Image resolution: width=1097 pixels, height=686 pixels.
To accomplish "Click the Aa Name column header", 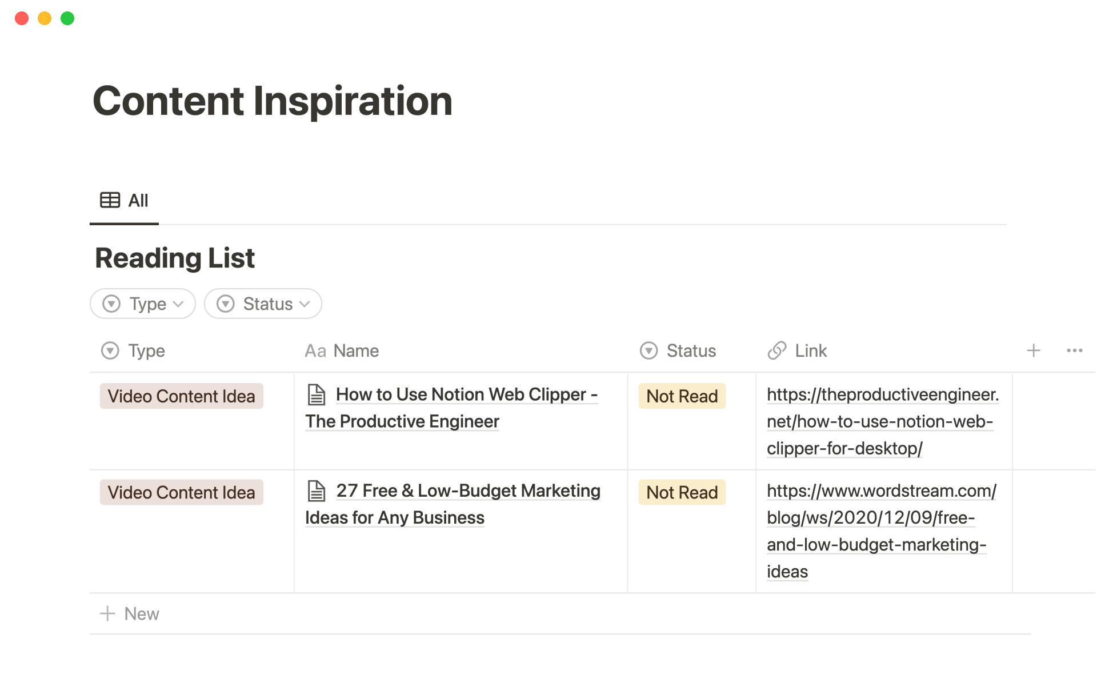I will [342, 350].
